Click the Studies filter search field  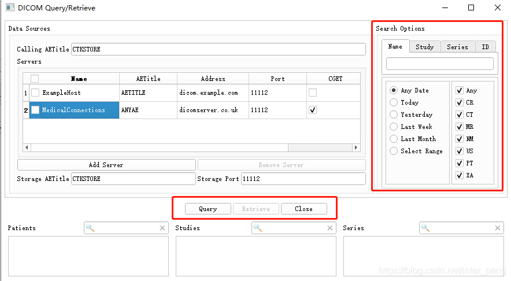pyautogui.click(x=294, y=228)
